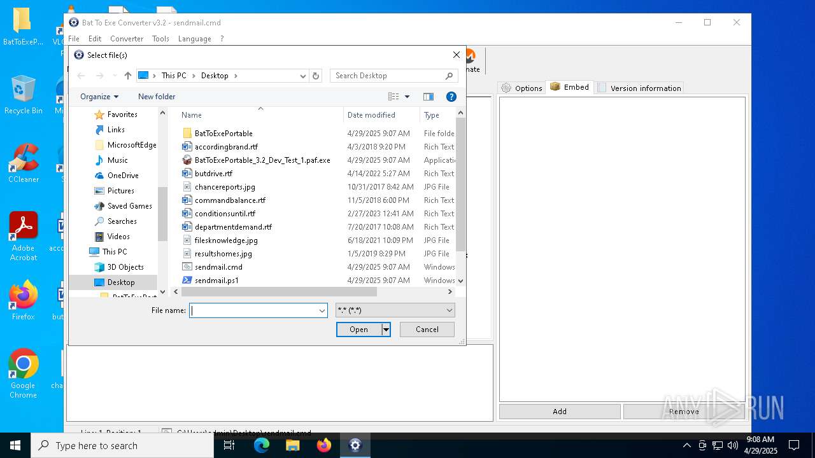
Task: Select the sendmail.ps1 file
Action: click(216, 280)
